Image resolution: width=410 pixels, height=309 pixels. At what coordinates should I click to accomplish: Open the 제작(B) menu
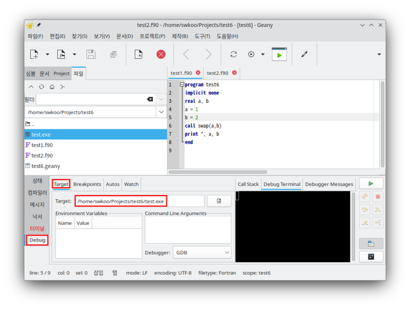pyautogui.click(x=180, y=37)
